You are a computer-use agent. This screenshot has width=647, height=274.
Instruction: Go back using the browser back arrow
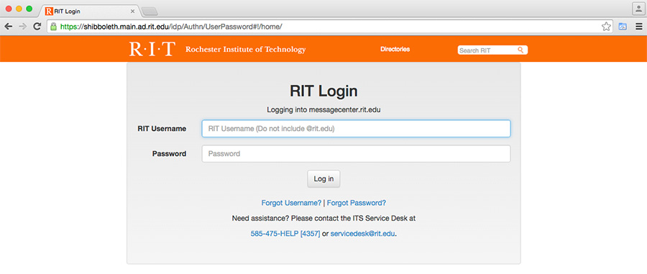pyautogui.click(x=8, y=27)
